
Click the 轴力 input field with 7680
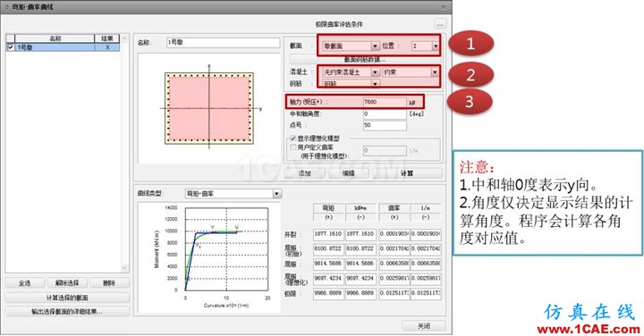pyautogui.click(x=385, y=102)
